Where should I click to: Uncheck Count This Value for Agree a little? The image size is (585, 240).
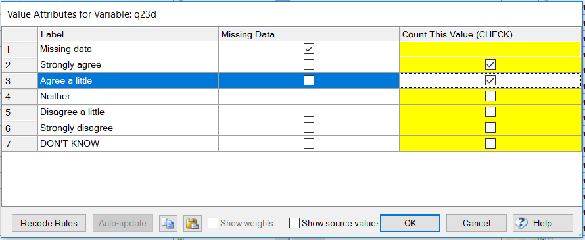coord(490,80)
